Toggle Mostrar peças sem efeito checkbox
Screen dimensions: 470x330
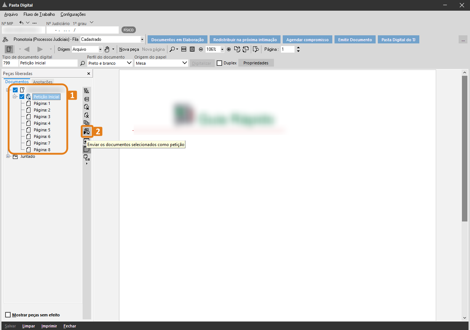(8, 315)
